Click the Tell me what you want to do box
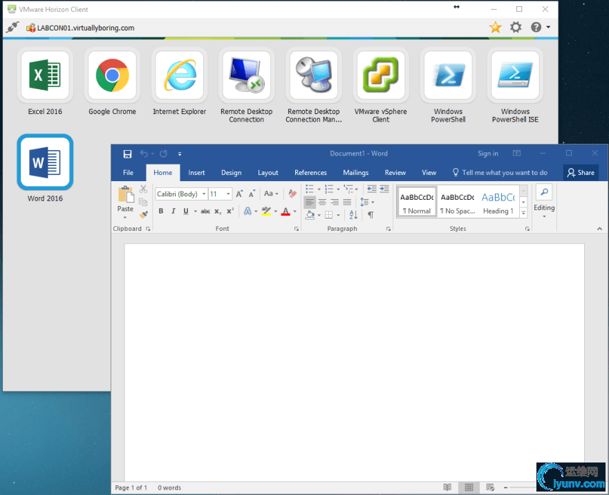Viewport: 609px width, 495px height. coord(500,173)
